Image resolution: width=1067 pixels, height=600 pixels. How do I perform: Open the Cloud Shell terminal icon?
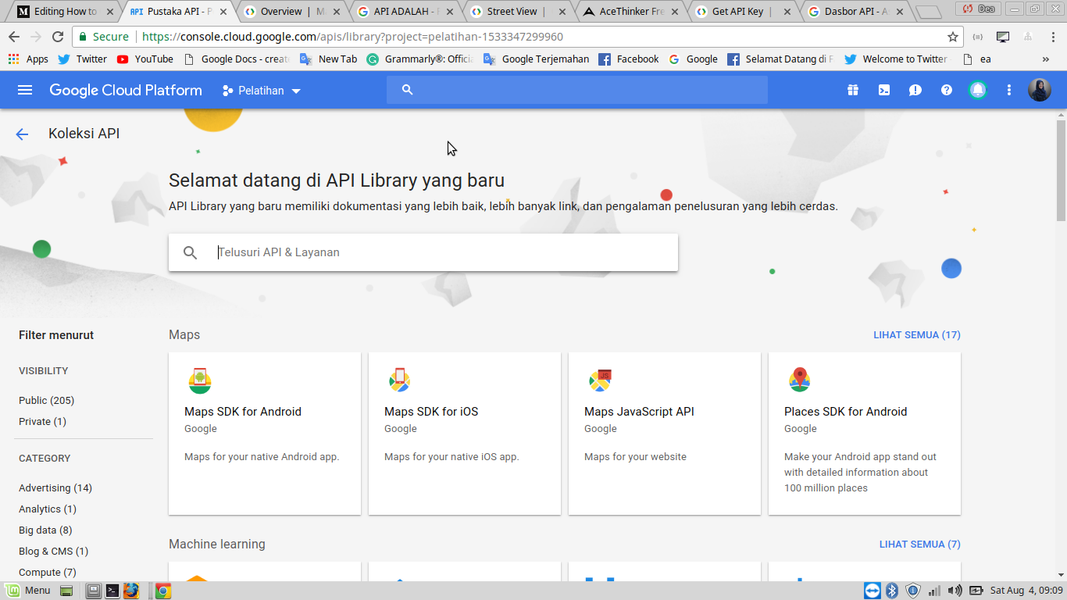coord(883,90)
